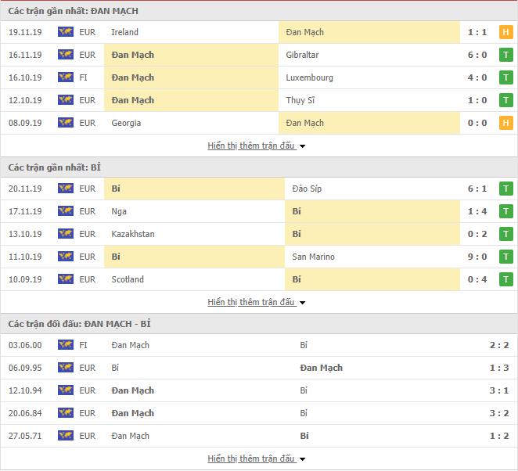Expand more Đan Mạch recent matches arrow
This screenshot has height=471, width=518.
point(302,146)
